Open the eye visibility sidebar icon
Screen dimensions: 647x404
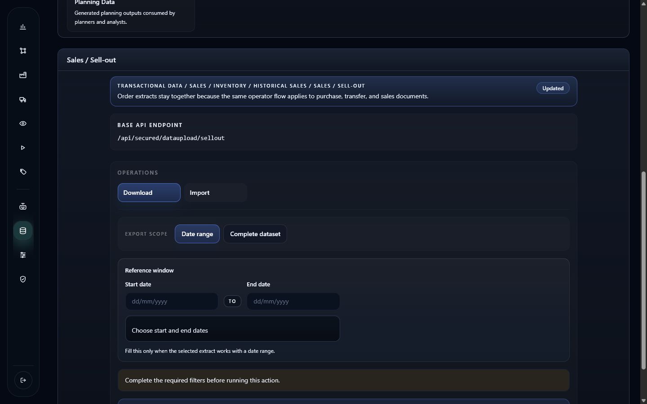point(23,123)
